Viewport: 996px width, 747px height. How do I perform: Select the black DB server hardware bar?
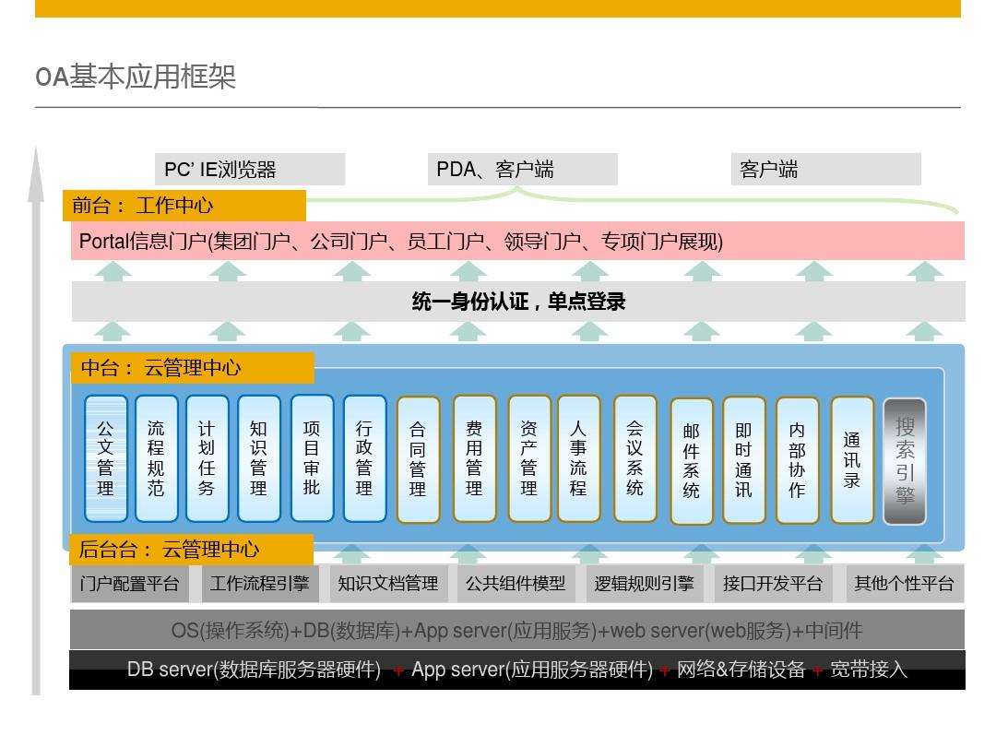tap(517, 670)
